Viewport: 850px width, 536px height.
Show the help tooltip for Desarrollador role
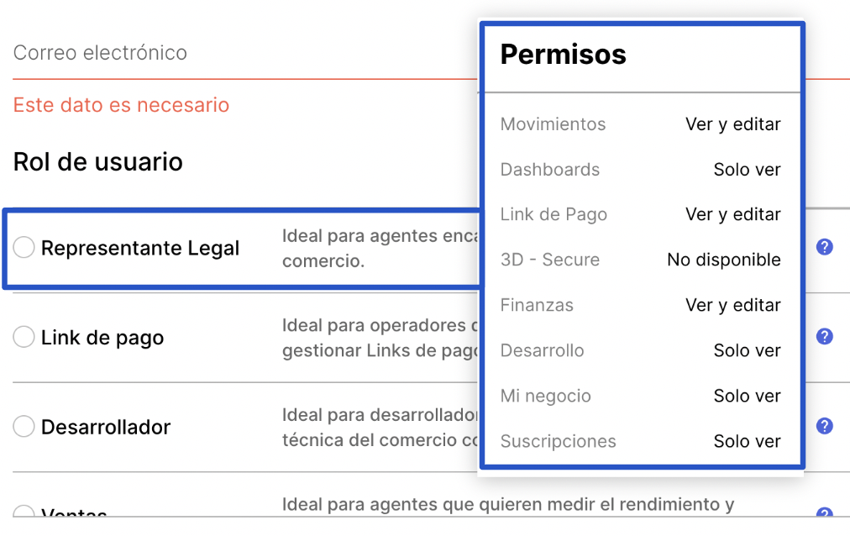point(825,425)
